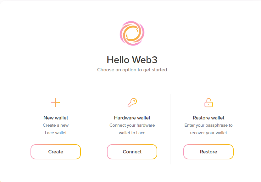Click the Lace swirl logo

tap(132, 33)
